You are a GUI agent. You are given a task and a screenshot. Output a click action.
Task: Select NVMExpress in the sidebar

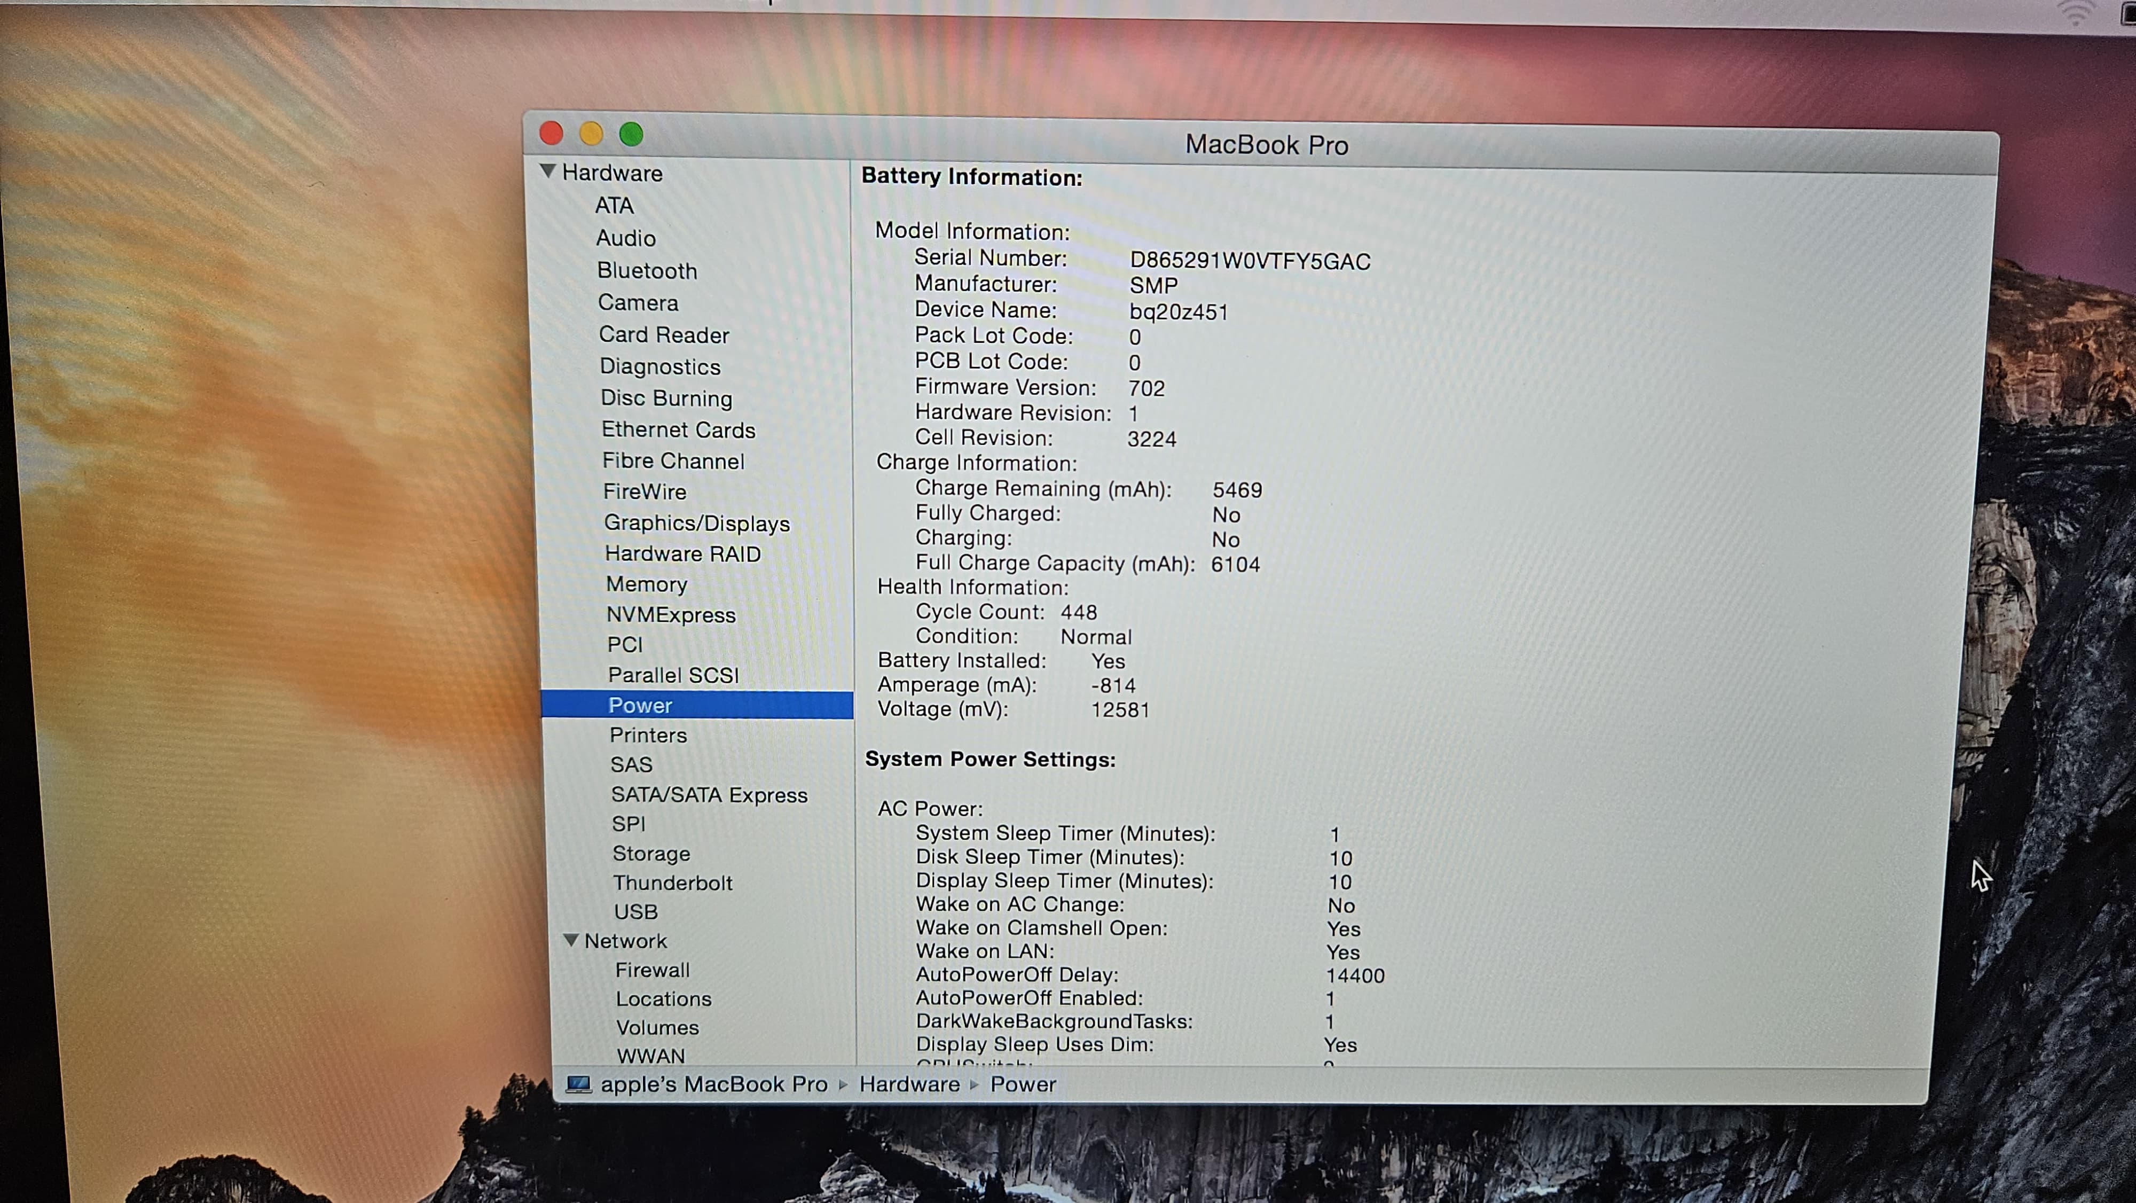coord(672,615)
